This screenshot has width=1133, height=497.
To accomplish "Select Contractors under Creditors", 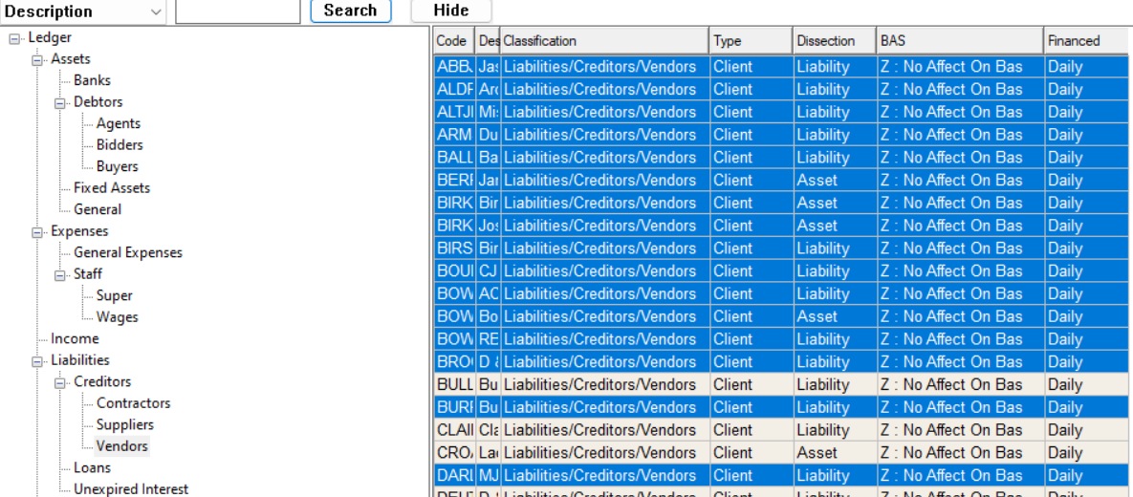I will (134, 403).
